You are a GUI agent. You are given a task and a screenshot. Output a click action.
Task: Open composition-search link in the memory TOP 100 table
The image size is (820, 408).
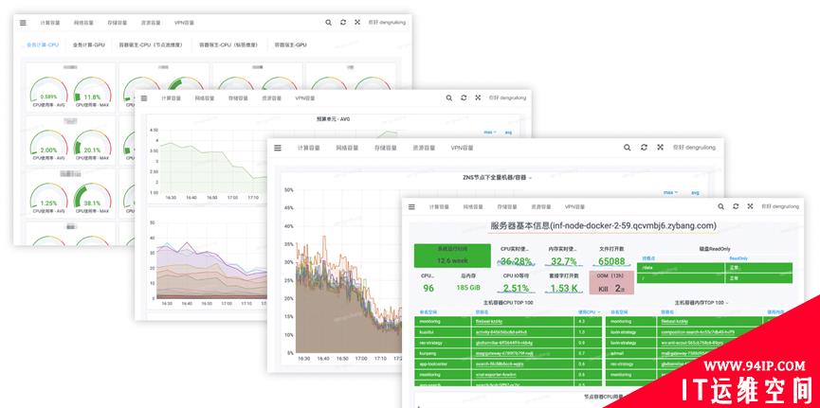coord(698,331)
